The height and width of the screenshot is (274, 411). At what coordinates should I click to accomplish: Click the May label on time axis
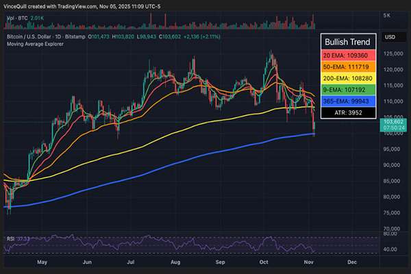click(x=43, y=262)
